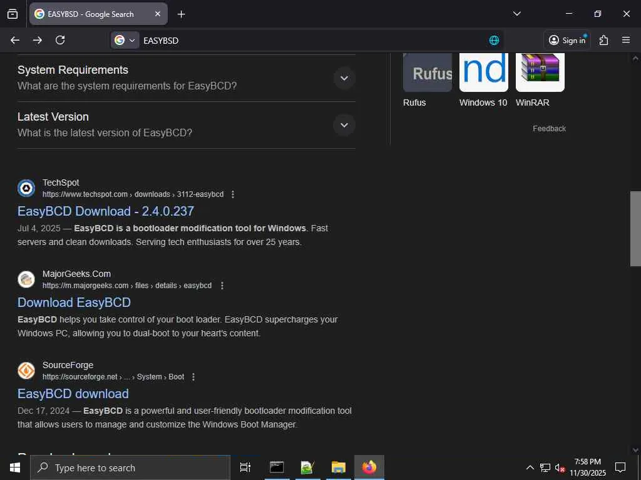Click the page vertical scrollbar thumb
641x480 pixels.
(x=635, y=229)
